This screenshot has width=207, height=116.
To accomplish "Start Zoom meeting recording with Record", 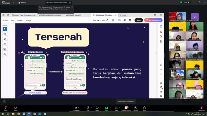I will (136, 109).
